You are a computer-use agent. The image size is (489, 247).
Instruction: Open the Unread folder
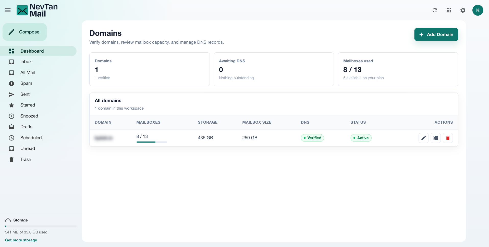click(38, 149)
